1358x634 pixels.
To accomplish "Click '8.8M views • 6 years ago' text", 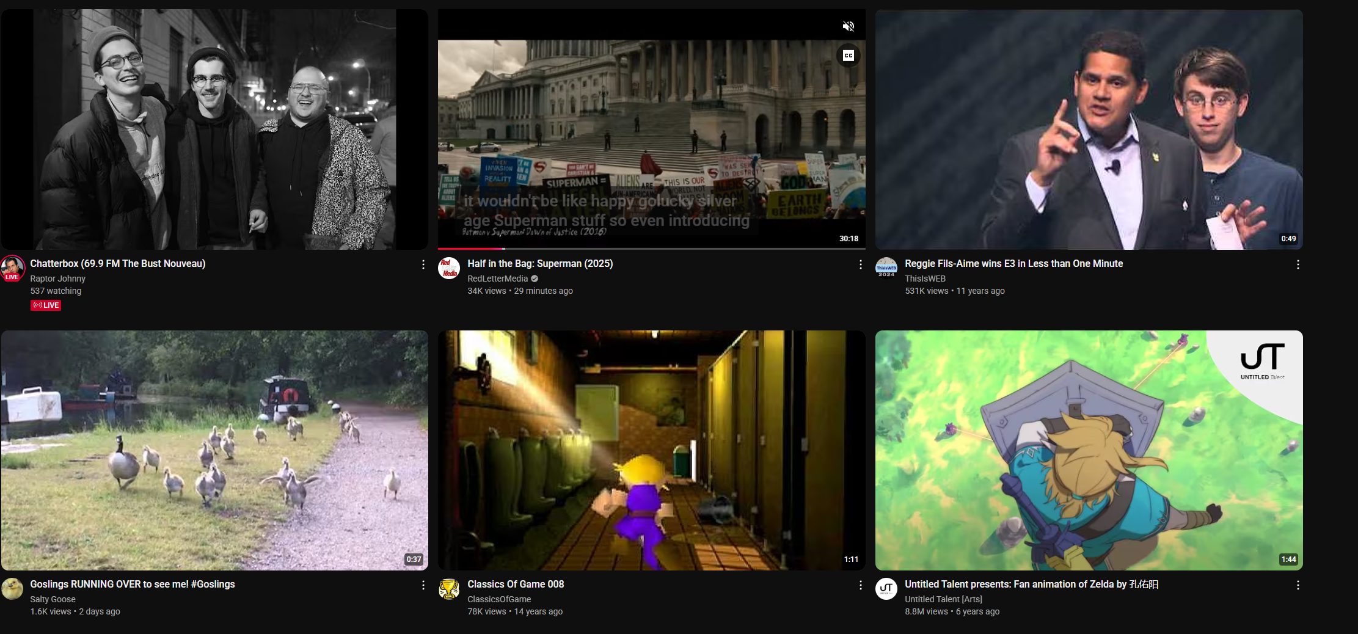I will tap(952, 611).
